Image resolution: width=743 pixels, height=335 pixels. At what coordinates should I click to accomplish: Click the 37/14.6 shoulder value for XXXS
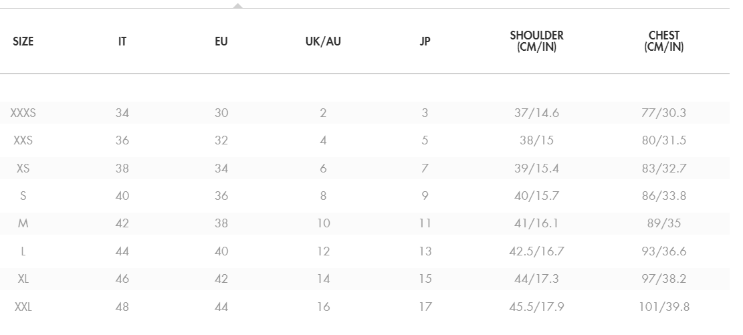coord(536,113)
